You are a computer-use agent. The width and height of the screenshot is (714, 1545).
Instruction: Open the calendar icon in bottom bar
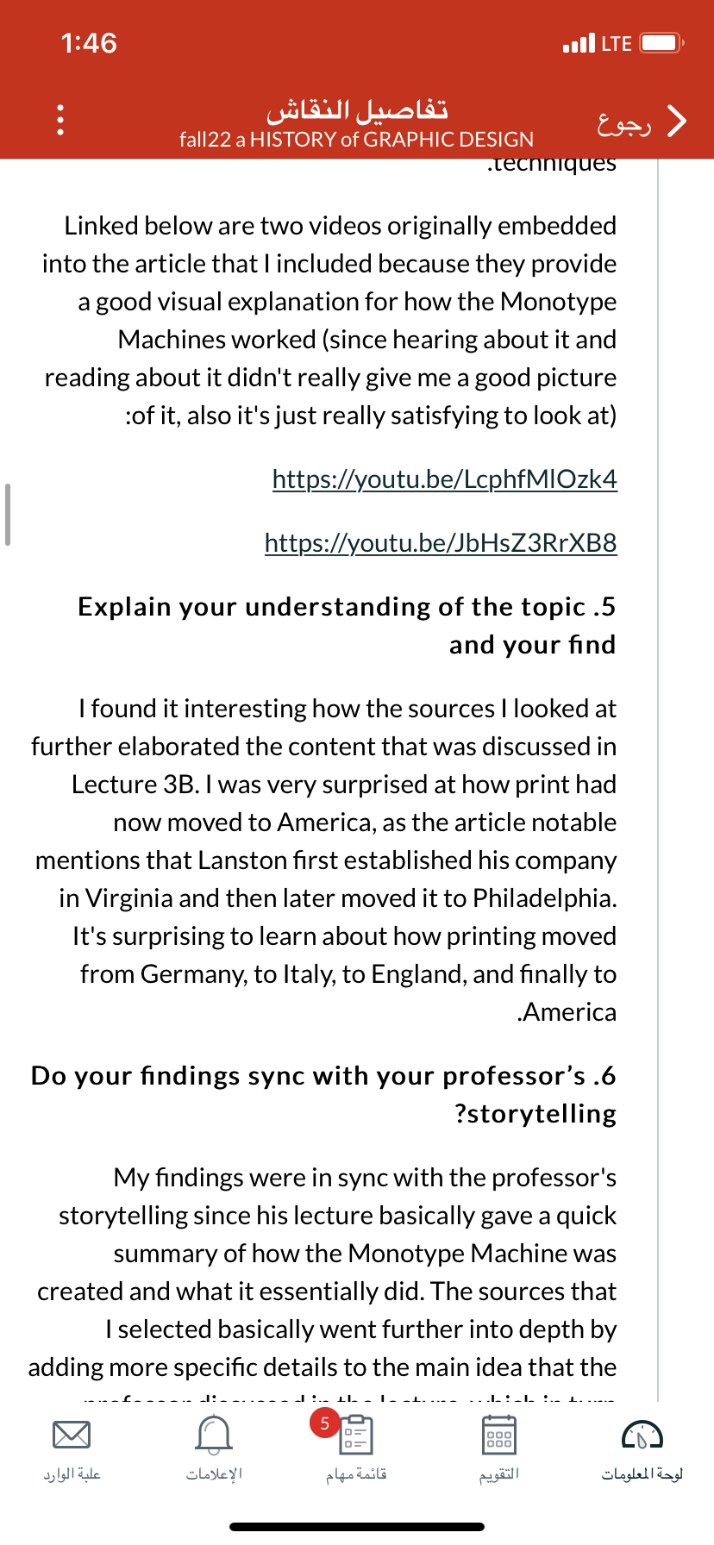pyautogui.click(x=499, y=1436)
